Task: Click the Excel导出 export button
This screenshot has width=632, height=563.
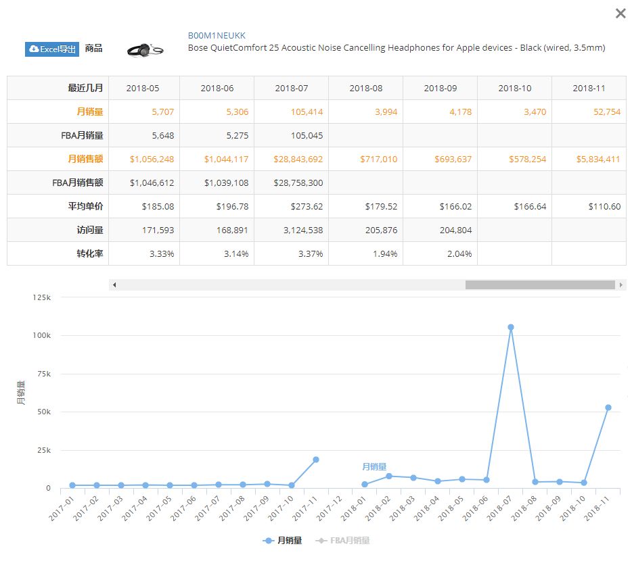Action: (52, 49)
